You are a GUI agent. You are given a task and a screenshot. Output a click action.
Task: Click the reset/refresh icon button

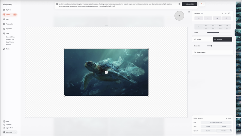(x=217, y=18)
